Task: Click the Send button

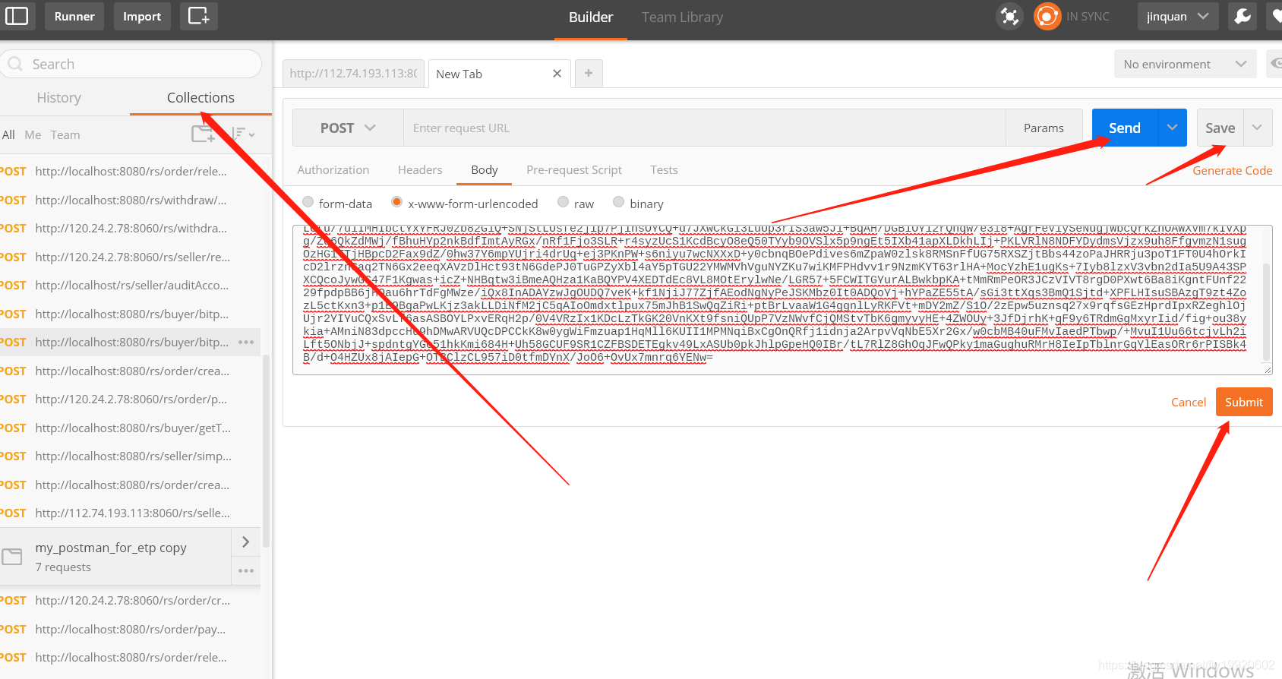Action: click(x=1125, y=128)
